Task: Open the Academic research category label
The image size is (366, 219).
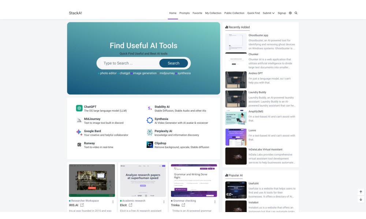Action: [x=134, y=201]
